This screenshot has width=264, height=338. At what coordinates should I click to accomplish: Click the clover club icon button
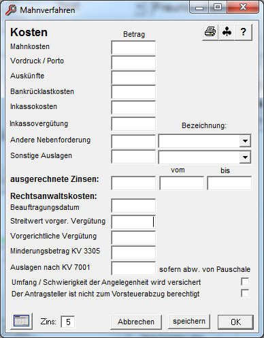[x=227, y=32]
